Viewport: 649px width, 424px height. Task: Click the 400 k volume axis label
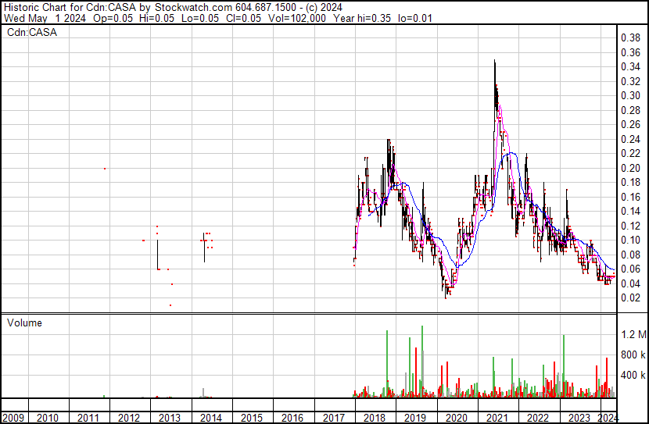(633, 376)
